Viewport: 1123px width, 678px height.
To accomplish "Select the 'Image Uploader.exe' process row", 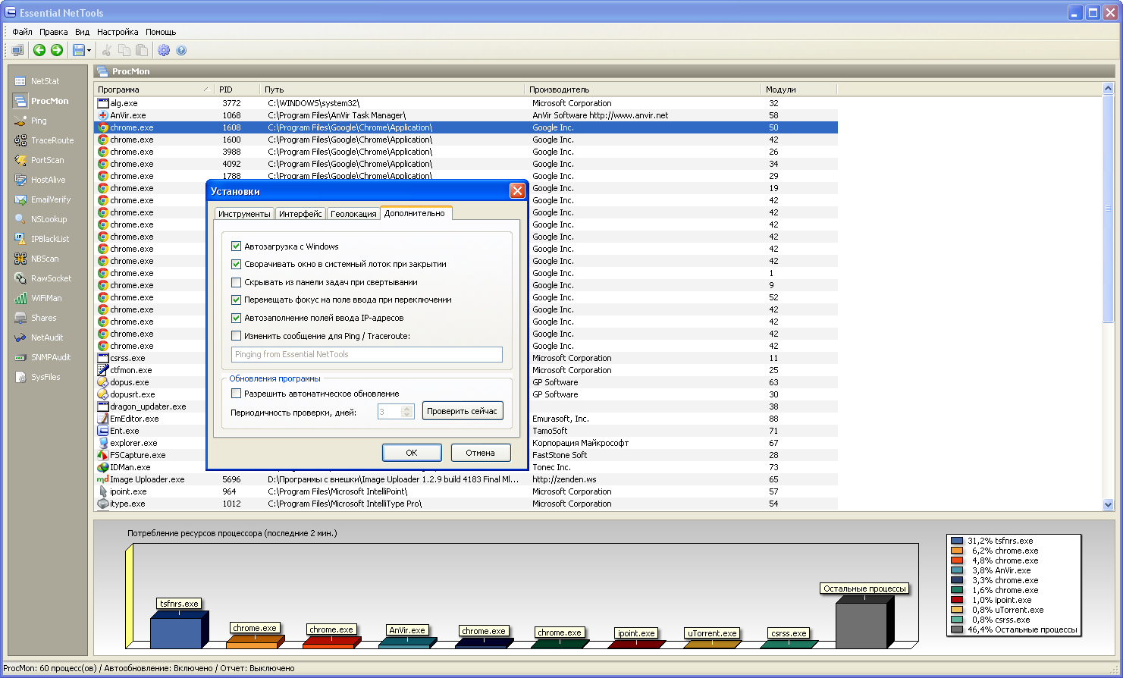I will tap(466, 479).
